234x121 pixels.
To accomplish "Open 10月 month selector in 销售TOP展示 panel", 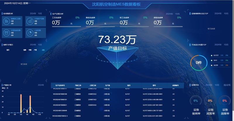I will coord(40,45).
